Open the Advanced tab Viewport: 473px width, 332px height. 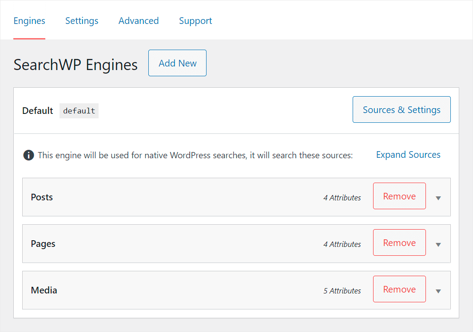[139, 21]
